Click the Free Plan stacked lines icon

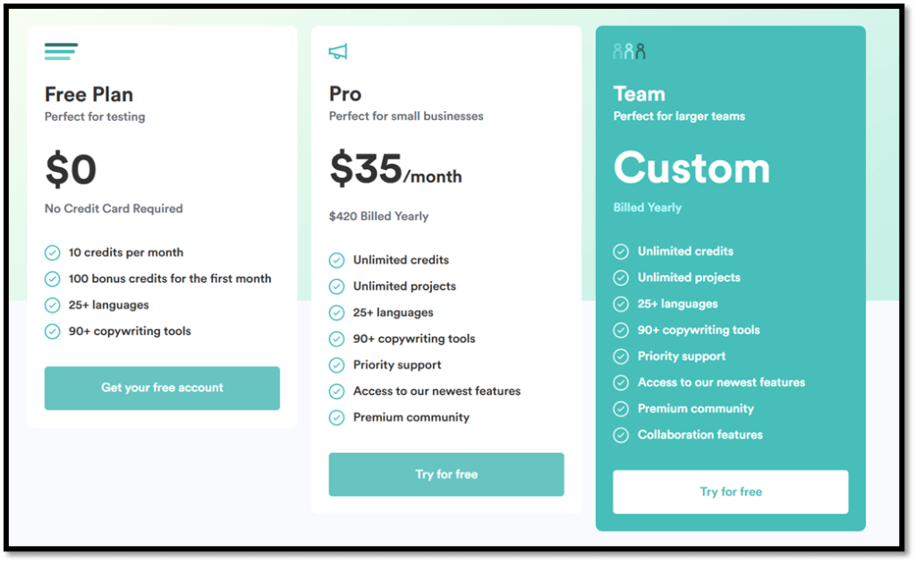(61, 51)
